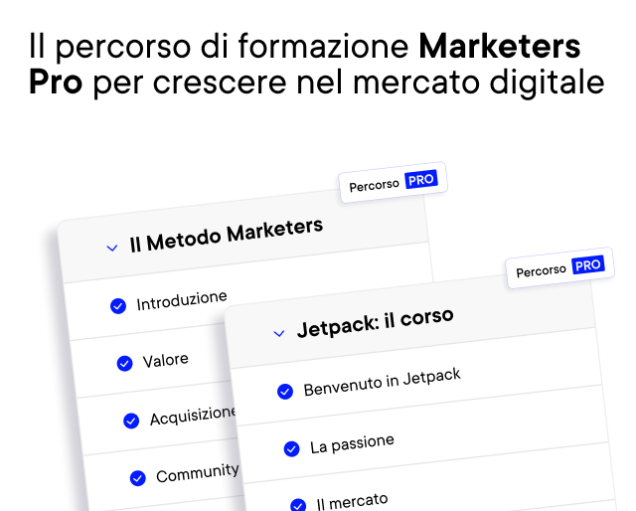Open the Benvenuto in Jetpack lesson
This screenshot has width=636, height=511.
click(382, 382)
